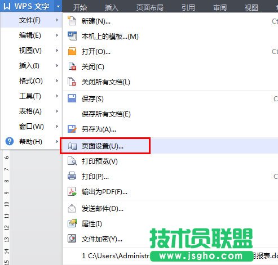
Task: Choose 保存(S) menu item
Action: point(170,98)
